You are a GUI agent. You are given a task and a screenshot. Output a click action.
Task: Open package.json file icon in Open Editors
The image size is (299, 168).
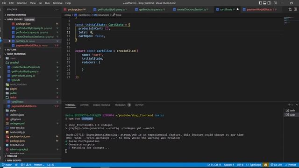click(x=13, y=24)
